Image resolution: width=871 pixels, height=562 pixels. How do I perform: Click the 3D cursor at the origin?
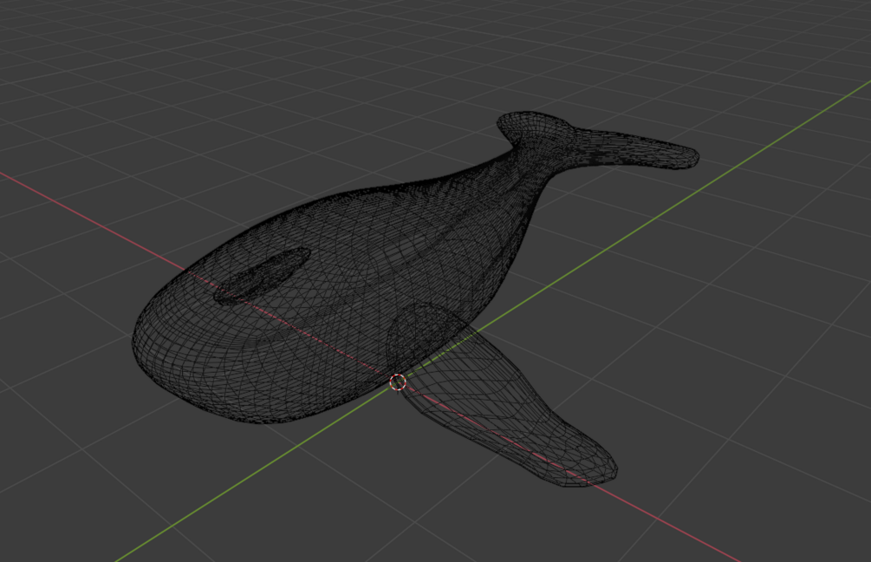coord(398,382)
